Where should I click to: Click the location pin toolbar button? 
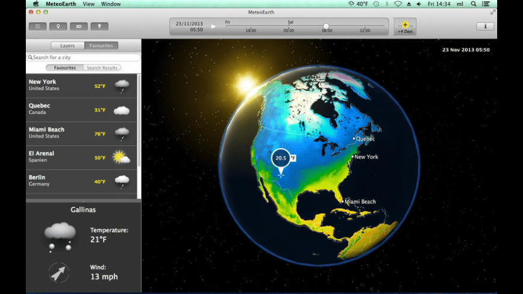click(x=58, y=26)
